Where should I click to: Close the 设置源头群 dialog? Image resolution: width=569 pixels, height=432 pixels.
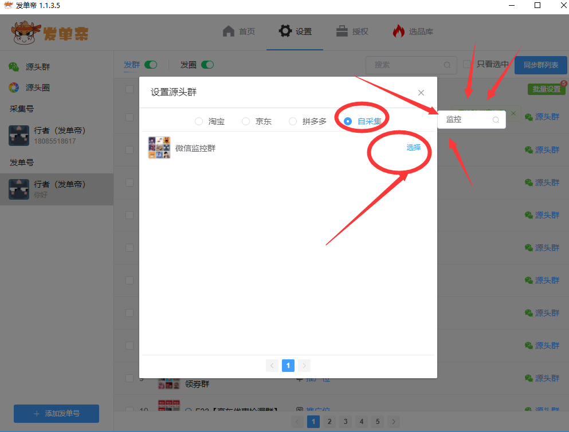[421, 93]
